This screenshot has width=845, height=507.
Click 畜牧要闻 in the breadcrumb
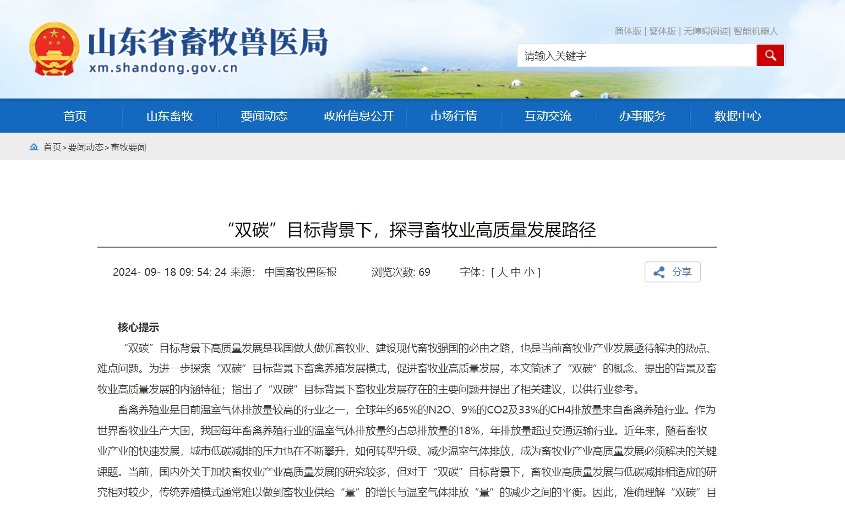click(128, 147)
